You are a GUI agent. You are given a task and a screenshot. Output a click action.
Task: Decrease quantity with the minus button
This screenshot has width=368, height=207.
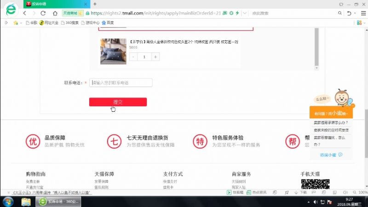pos(133,57)
